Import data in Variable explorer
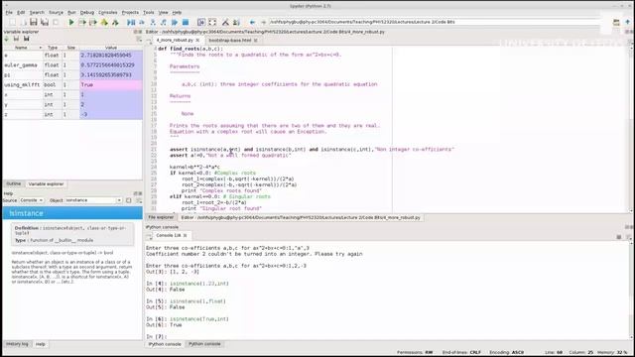 coord(7,39)
